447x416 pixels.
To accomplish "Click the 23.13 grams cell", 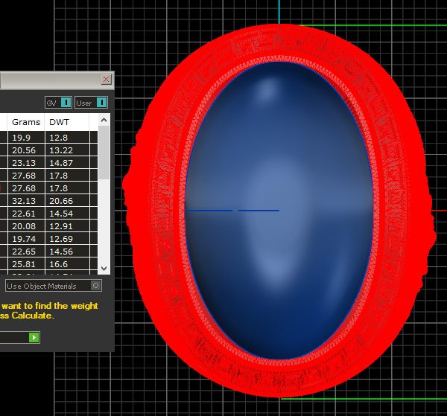I will click(24, 162).
